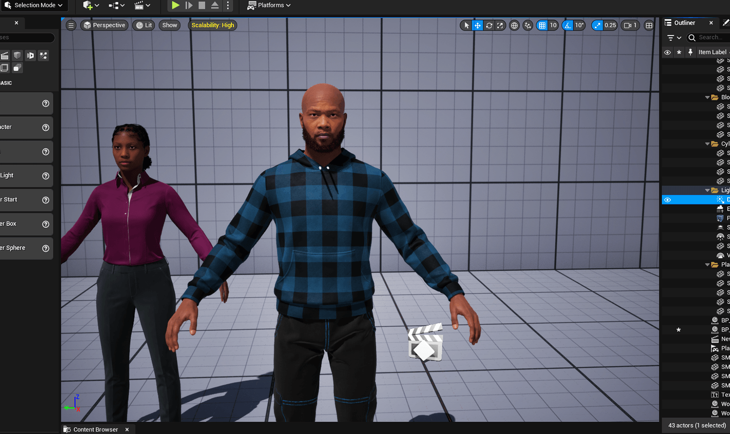Open Outliner filter options dropdown
This screenshot has width=730, height=434.
[x=674, y=38]
